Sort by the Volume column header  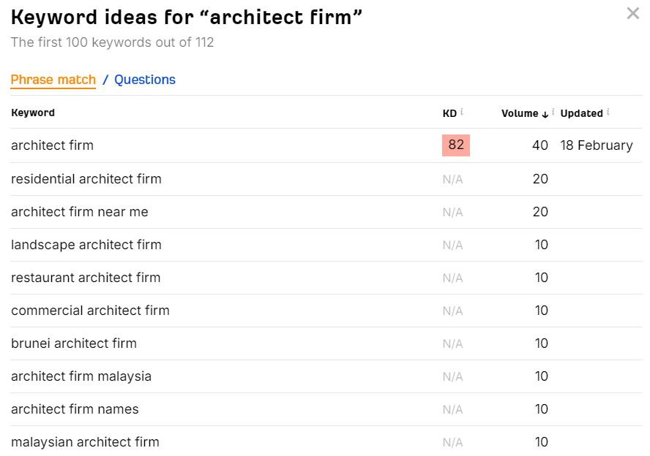(520, 113)
